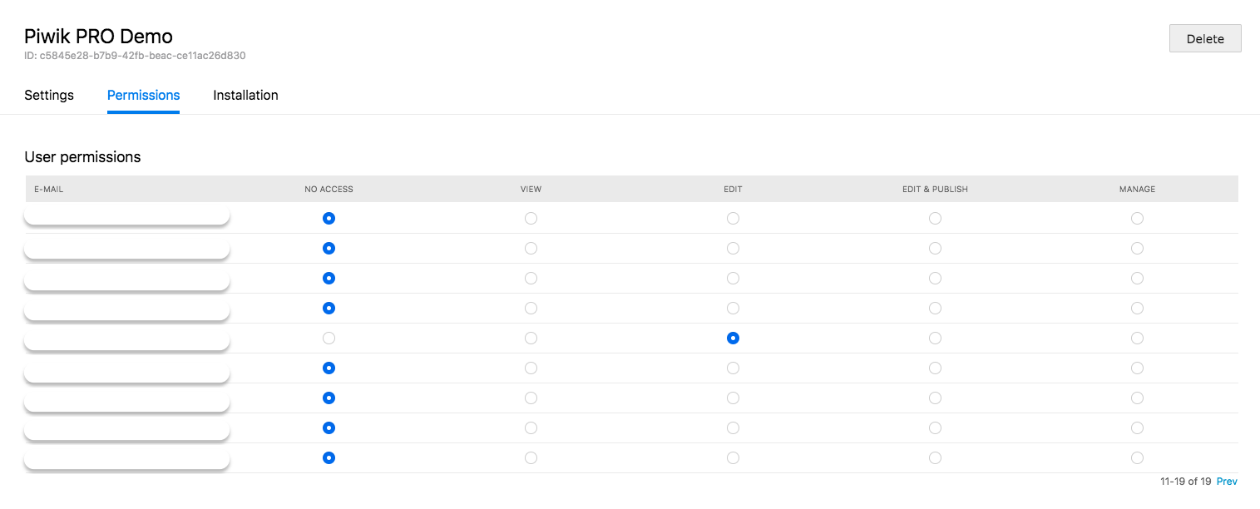The image size is (1260, 509).
Task: Click the E-MAIL column header
Action: pos(48,189)
